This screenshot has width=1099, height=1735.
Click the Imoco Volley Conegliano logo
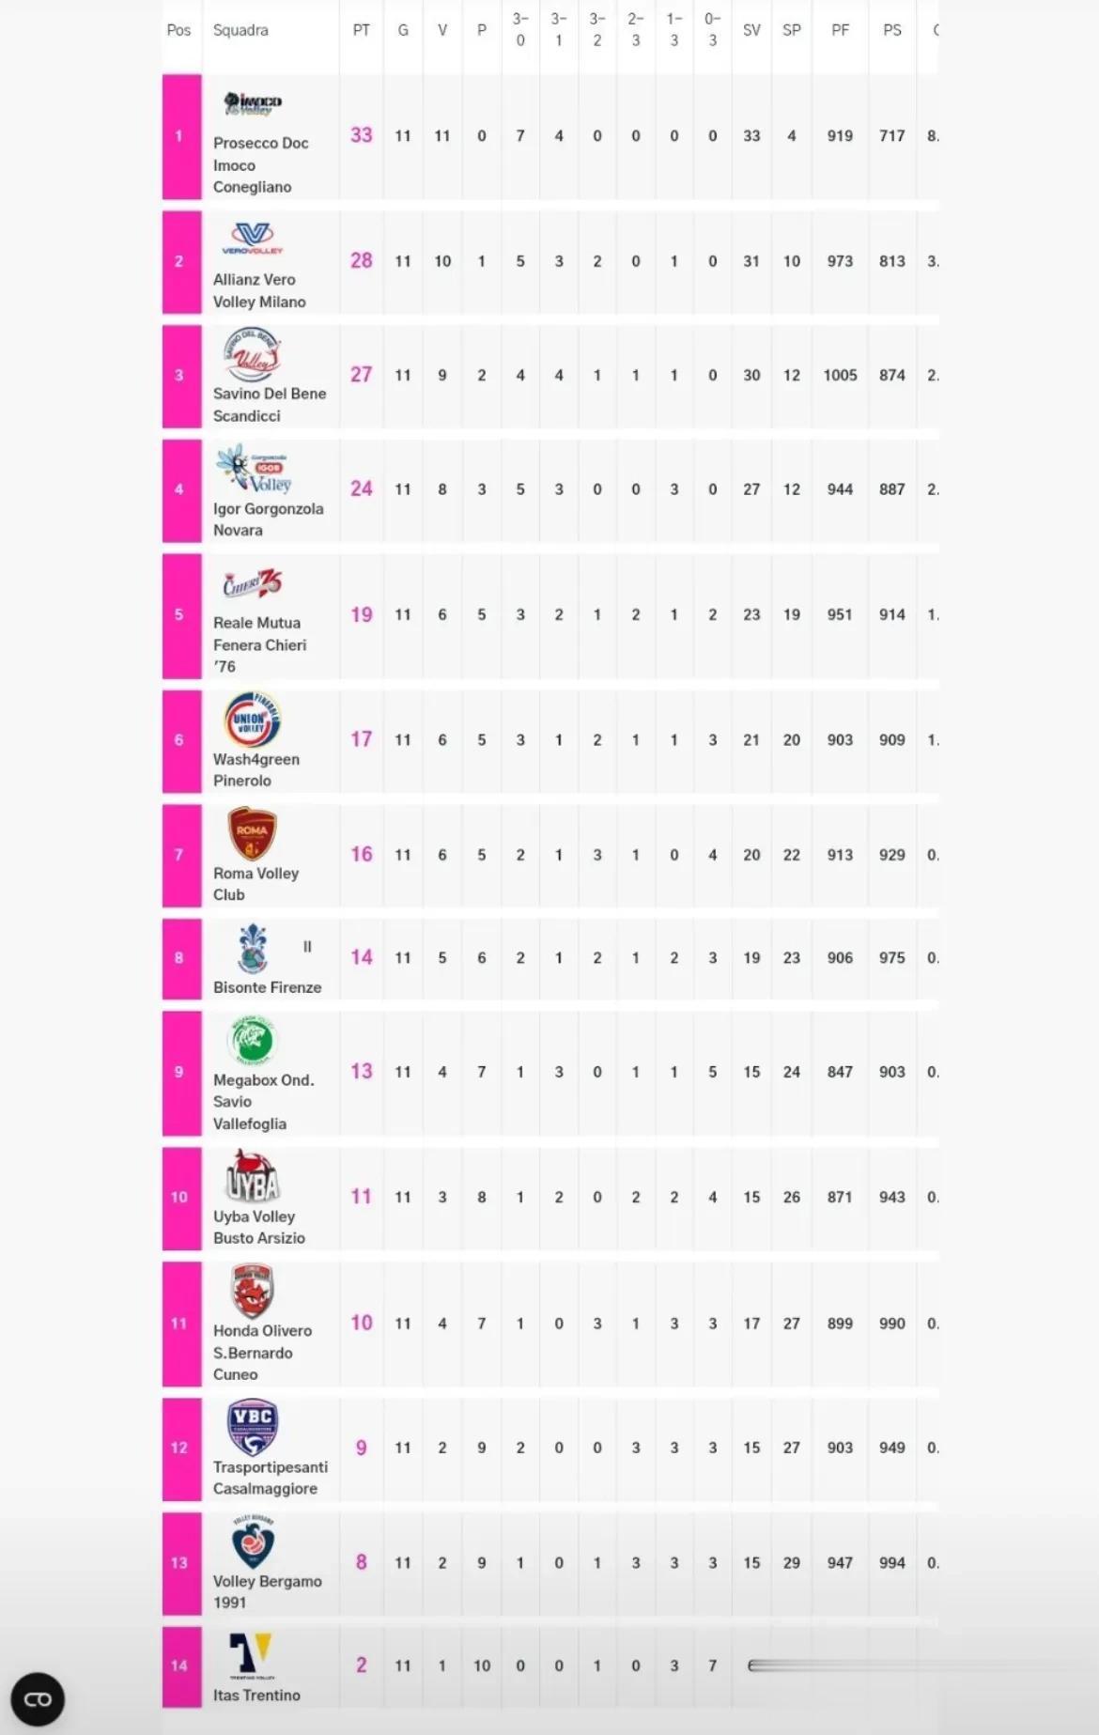253,104
